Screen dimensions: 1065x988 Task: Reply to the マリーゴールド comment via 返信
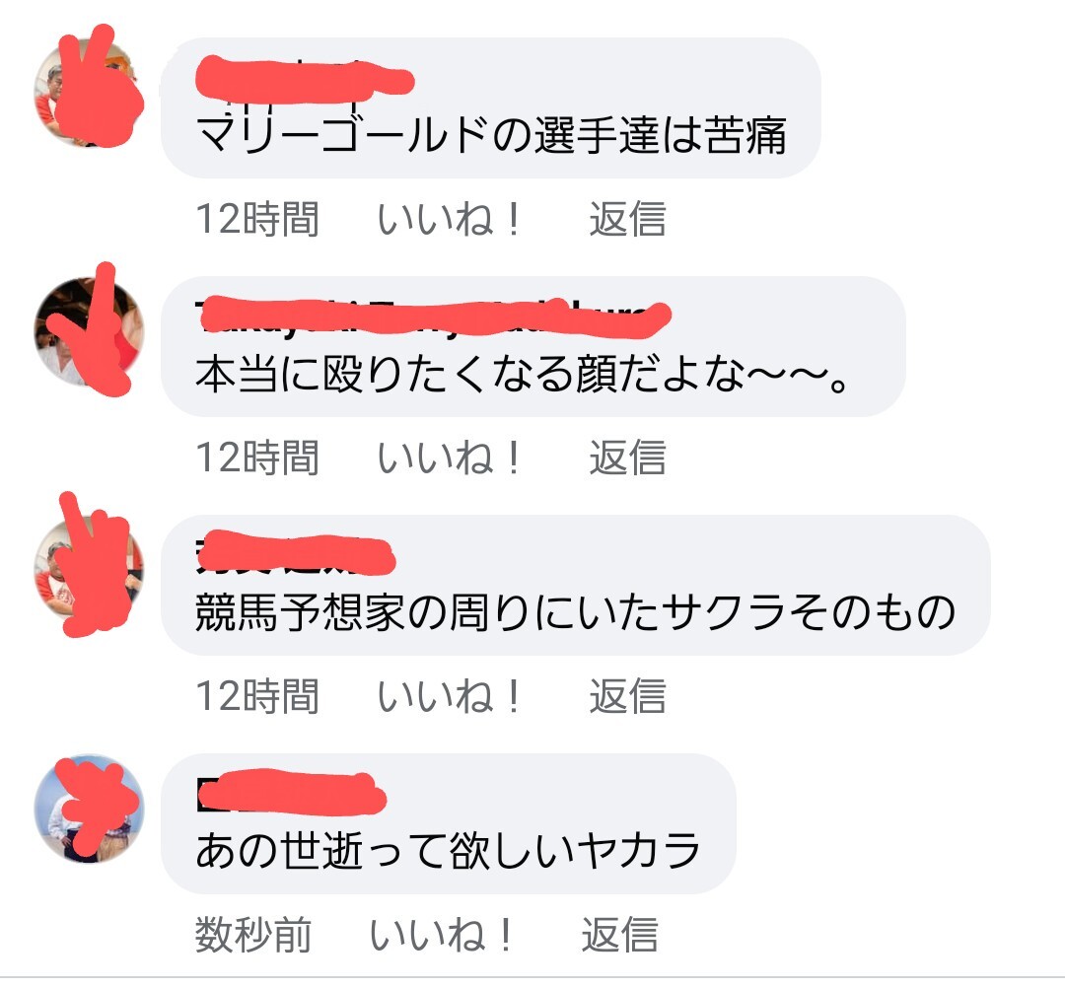point(627,219)
